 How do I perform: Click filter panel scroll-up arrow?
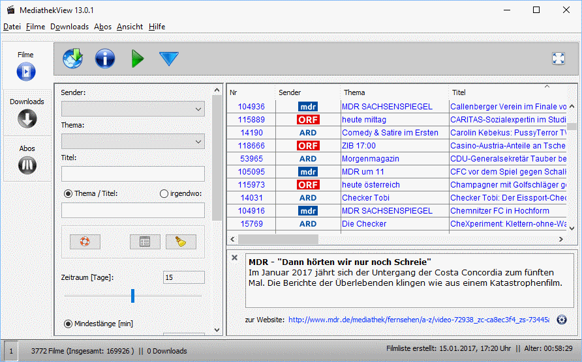[217, 90]
